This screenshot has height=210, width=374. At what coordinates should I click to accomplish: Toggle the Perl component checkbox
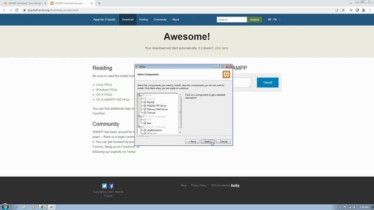(x=145, y=123)
